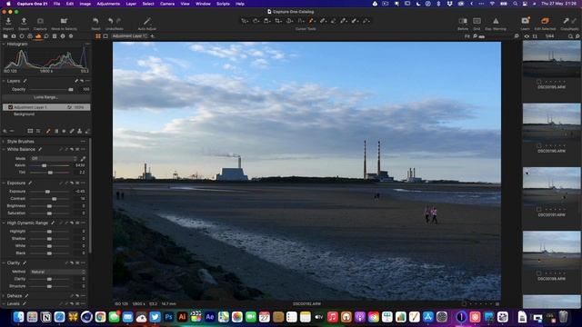
Task: Open the Camera menu
Action: pos(167,4)
